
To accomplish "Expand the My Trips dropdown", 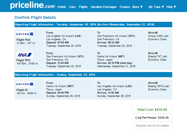I will pyautogui.click(x=156, y=7).
